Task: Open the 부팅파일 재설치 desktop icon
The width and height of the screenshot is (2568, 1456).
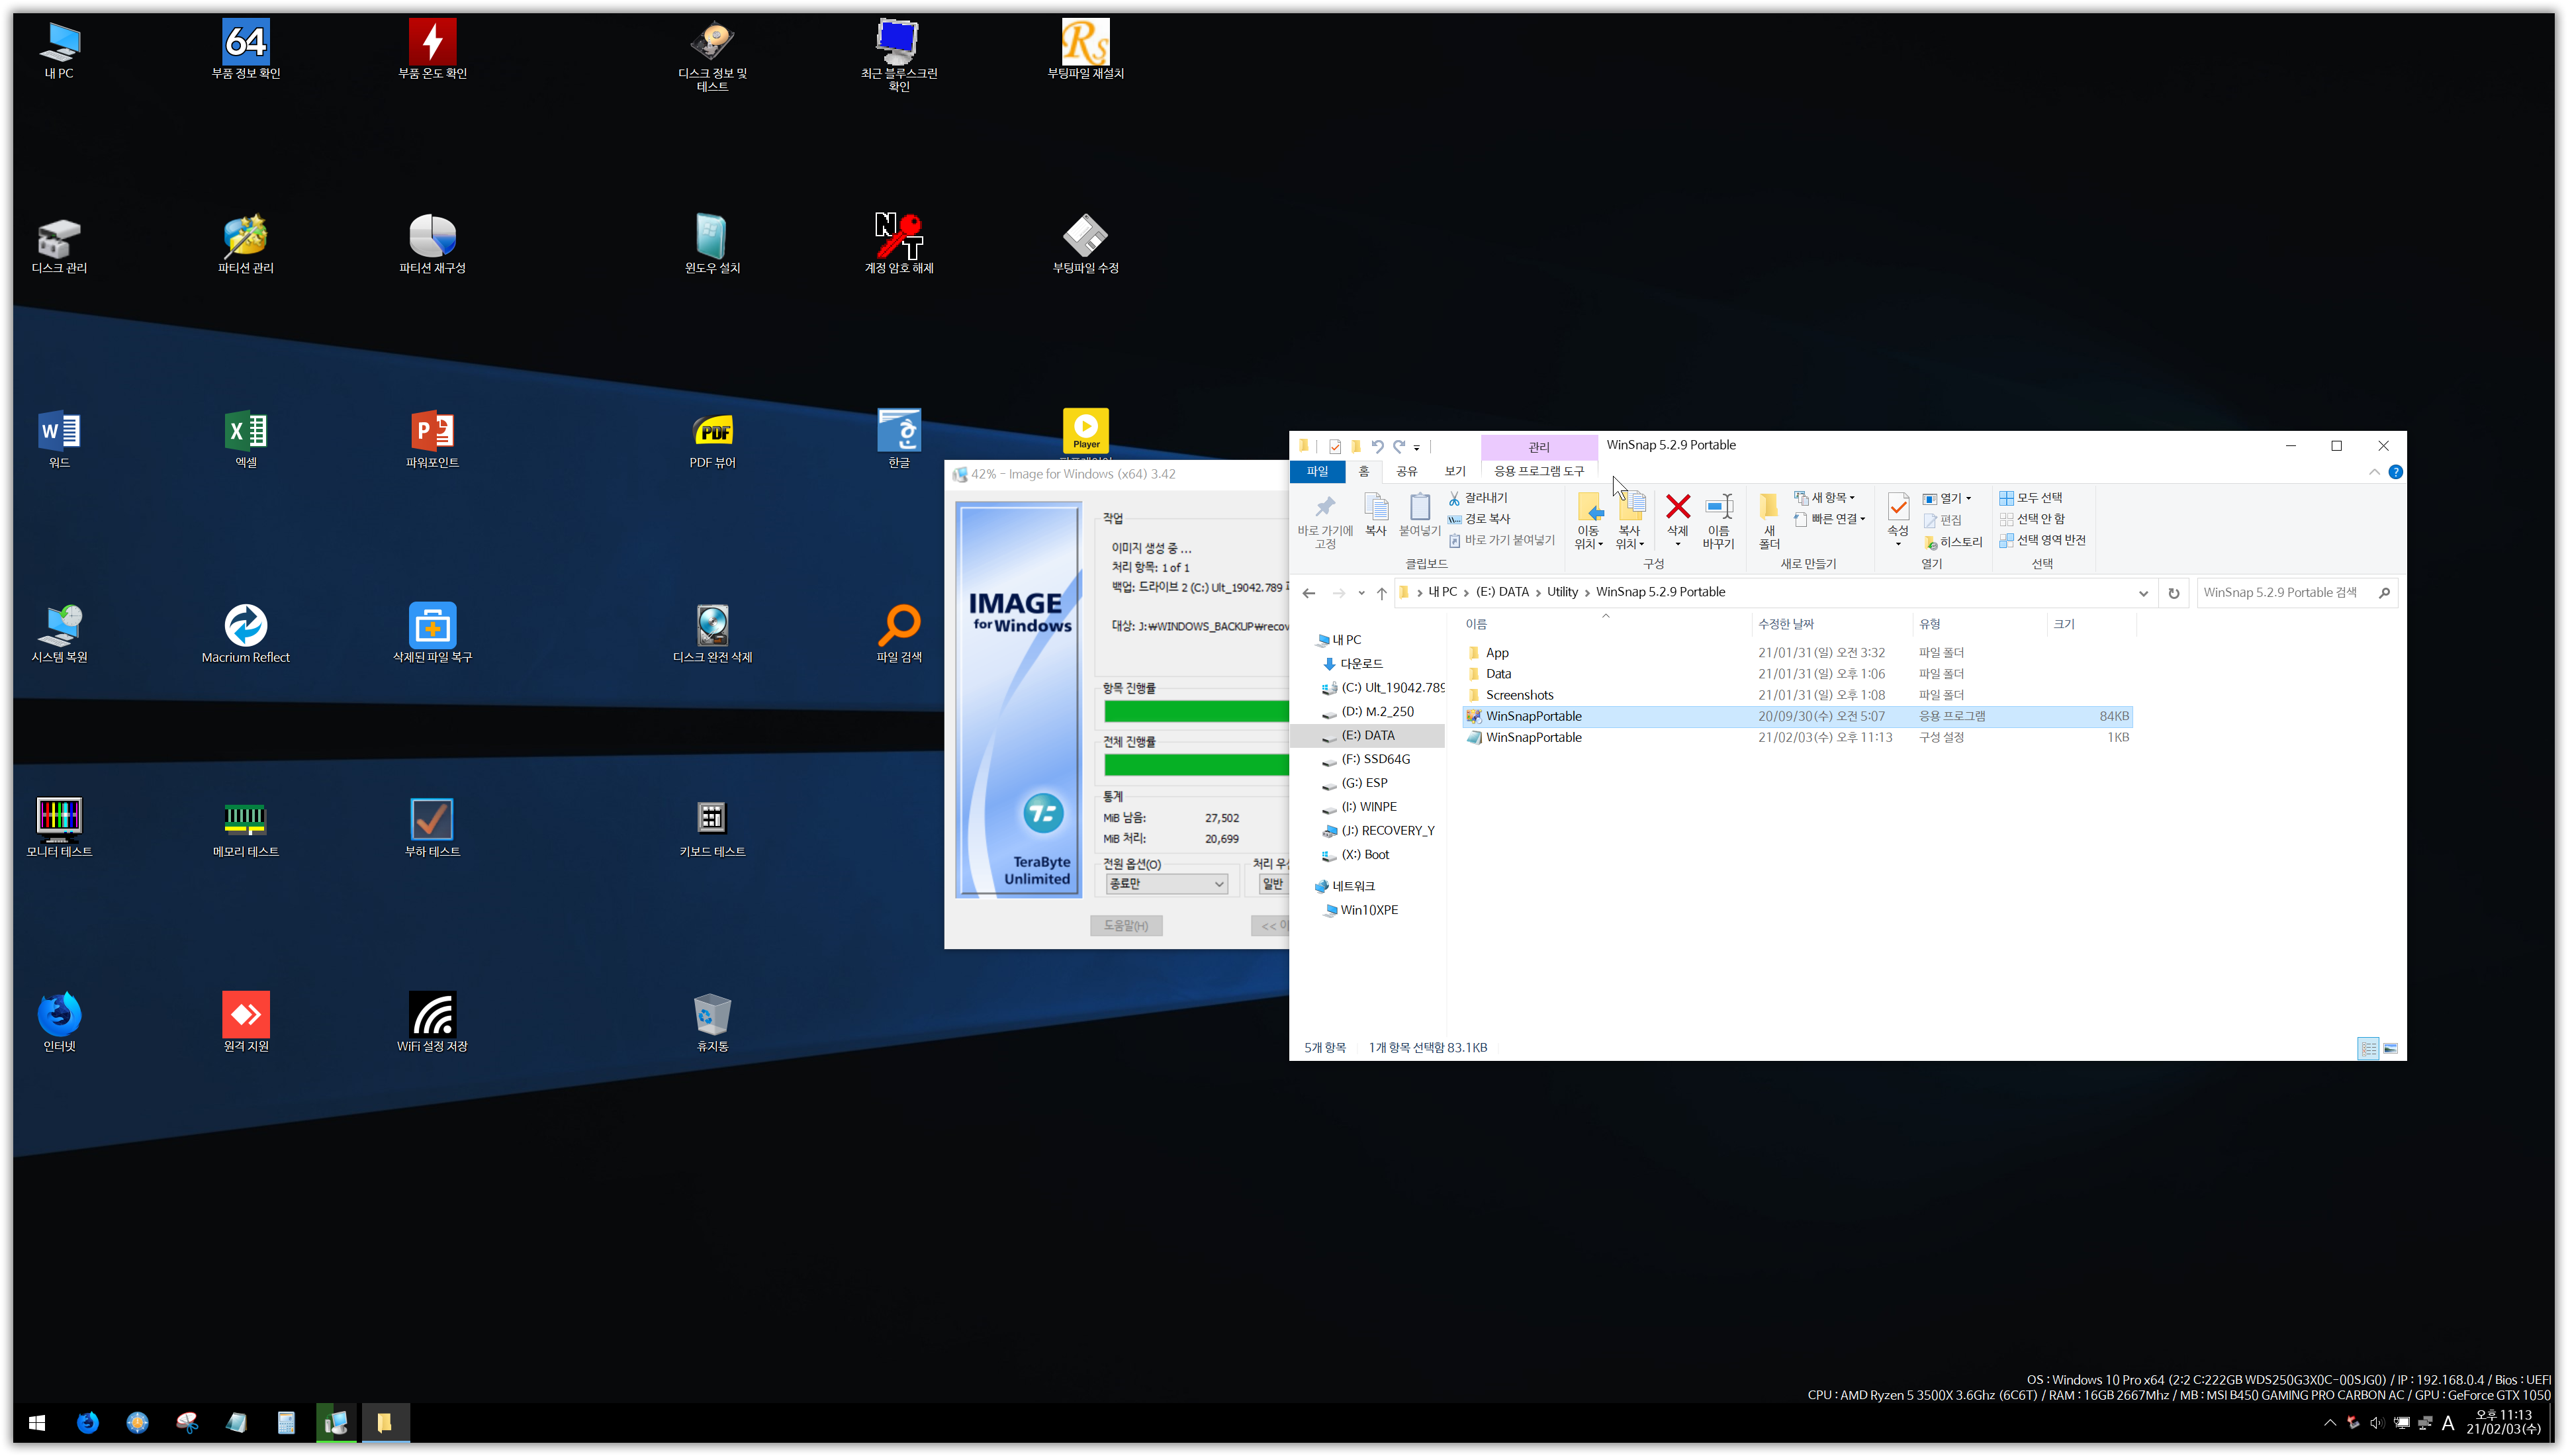Action: (1085, 49)
